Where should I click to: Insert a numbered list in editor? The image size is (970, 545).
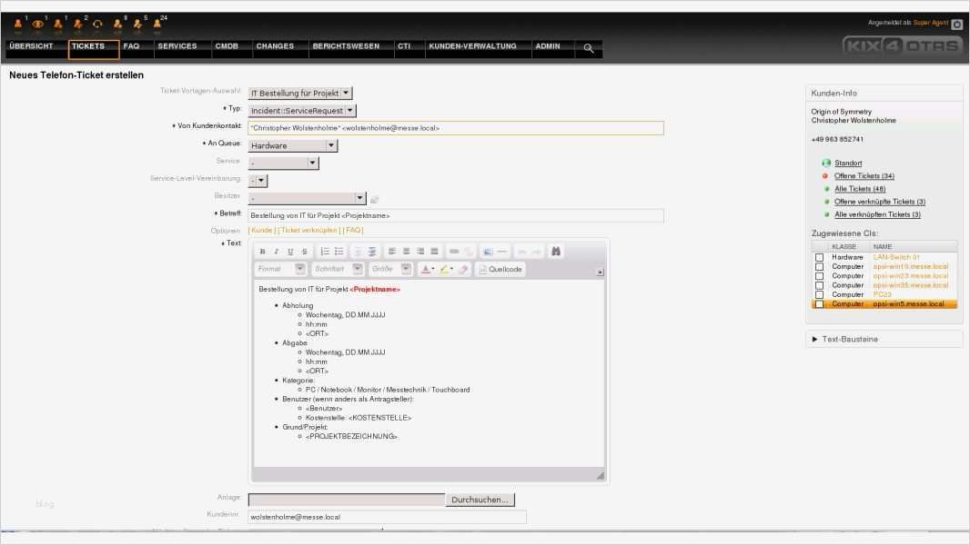click(325, 252)
